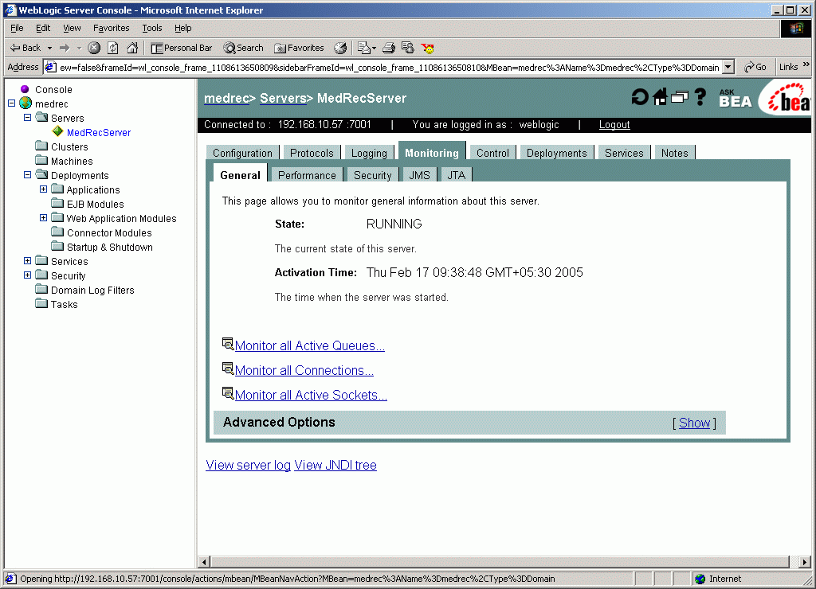
Task: Toggle the Personal Bar button
Action: [181, 48]
